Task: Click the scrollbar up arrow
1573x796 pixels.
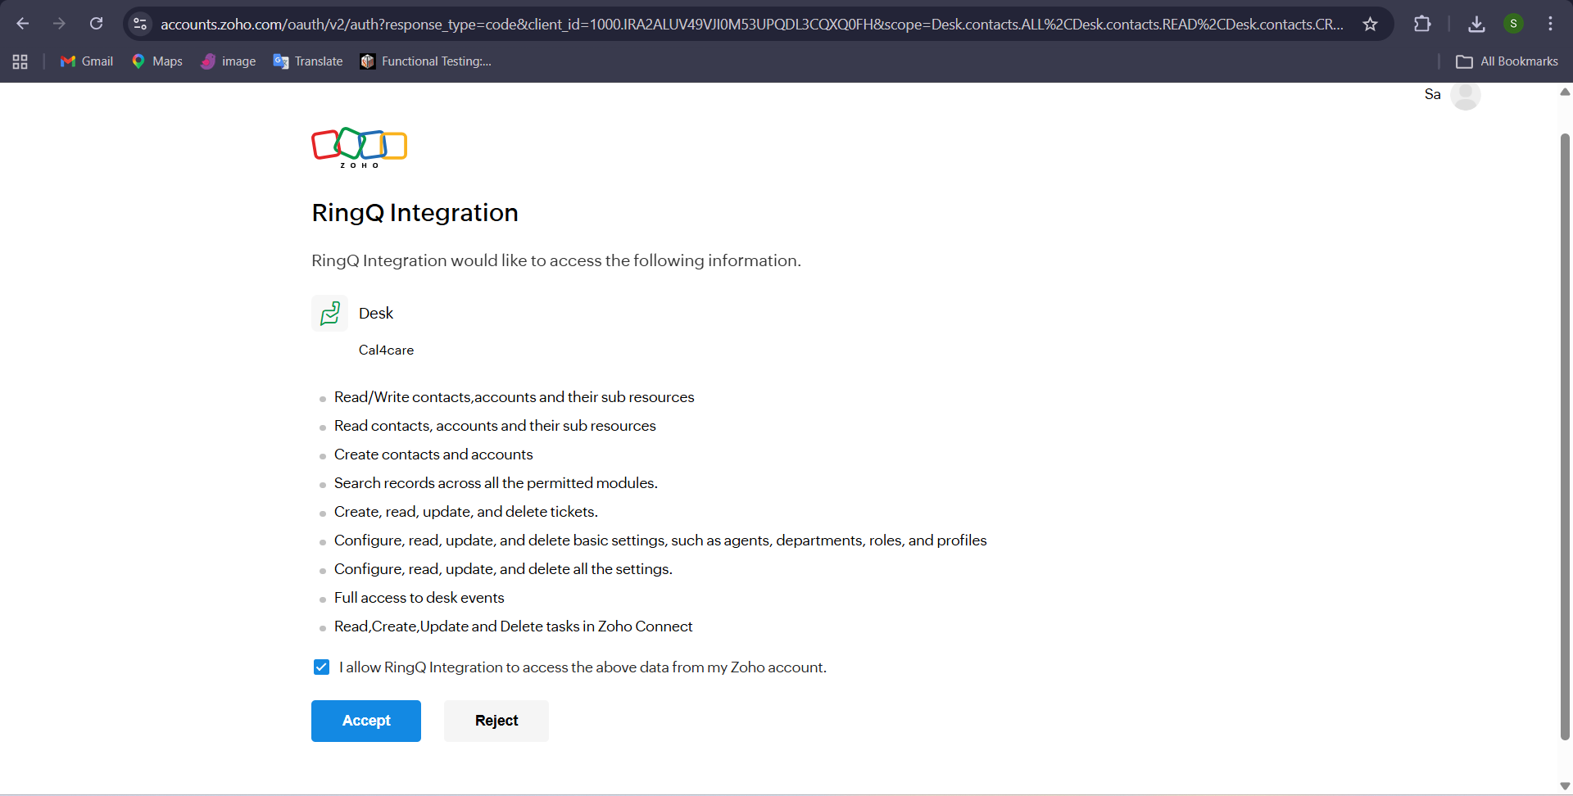Action: tap(1565, 92)
